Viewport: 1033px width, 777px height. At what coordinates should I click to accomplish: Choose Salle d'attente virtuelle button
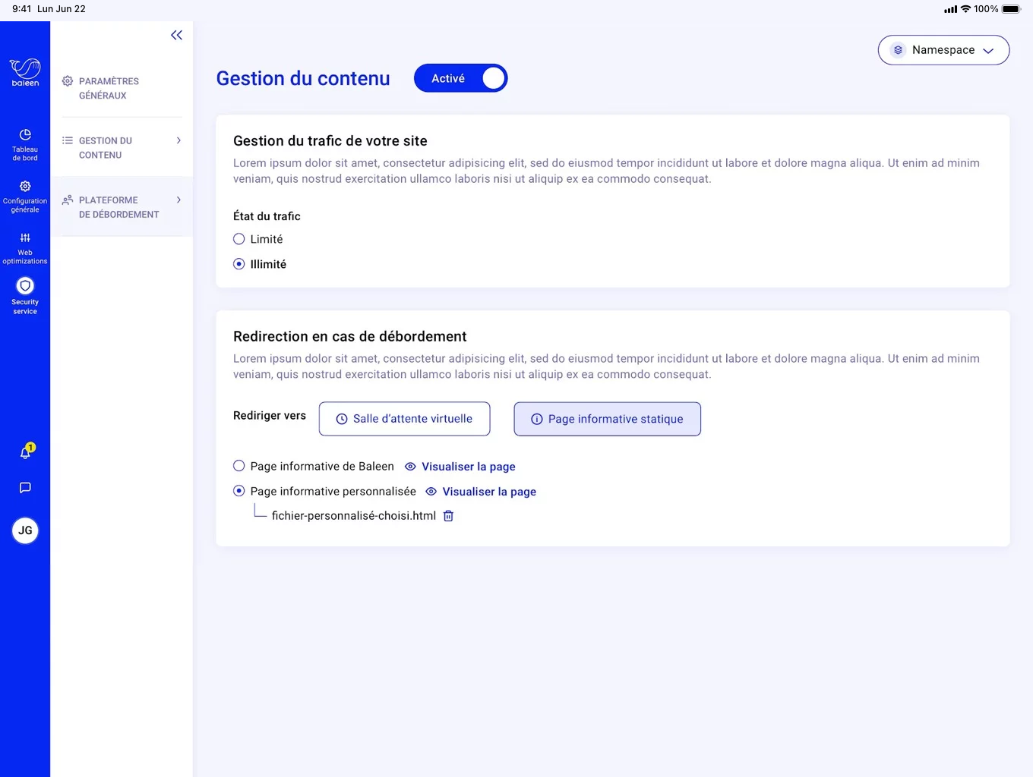[404, 419]
